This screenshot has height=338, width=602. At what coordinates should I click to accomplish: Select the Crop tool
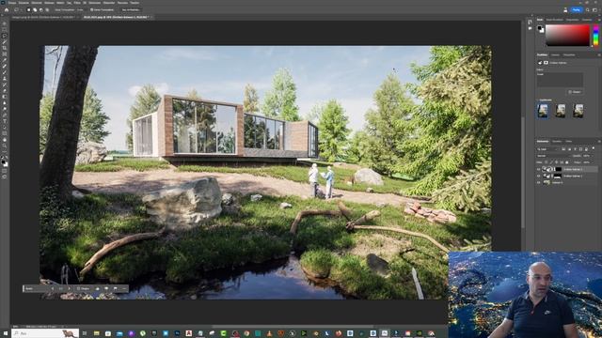click(x=5, y=48)
